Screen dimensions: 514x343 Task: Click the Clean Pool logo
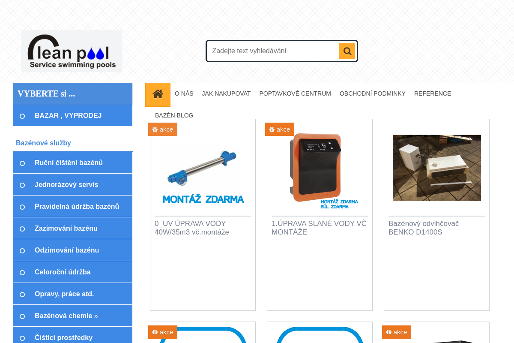click(x=72, y=51)
